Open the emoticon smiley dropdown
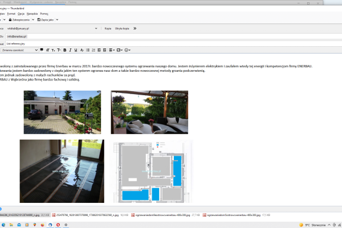This screenshot has width=342, height=228. tap(127, 50)
